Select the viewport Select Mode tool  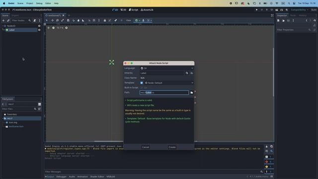point(47,20)
